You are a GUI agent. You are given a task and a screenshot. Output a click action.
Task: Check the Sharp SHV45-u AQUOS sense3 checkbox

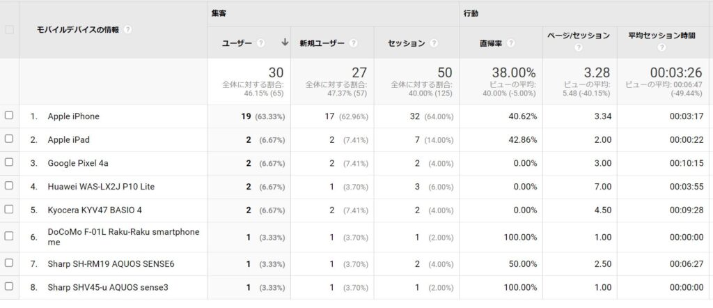(x=9, y=286)
